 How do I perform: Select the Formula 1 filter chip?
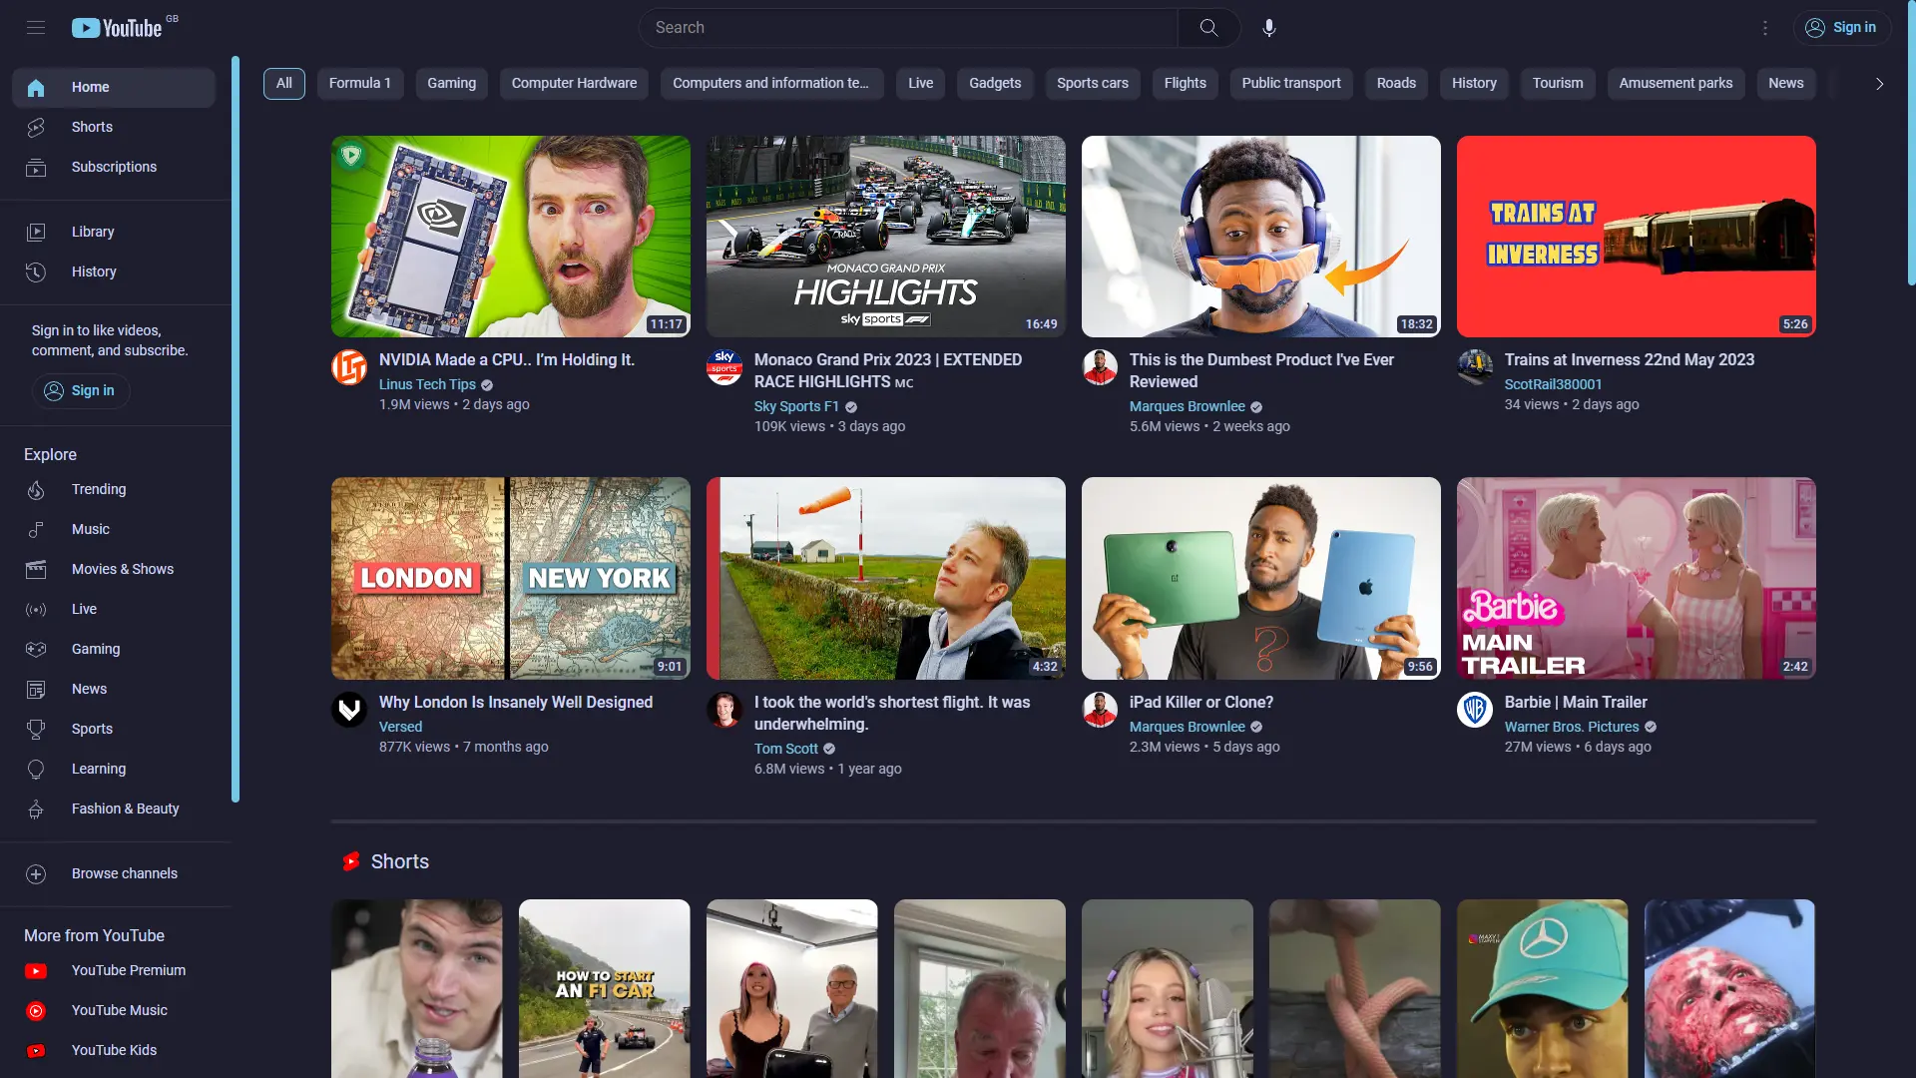click(359, 84)
